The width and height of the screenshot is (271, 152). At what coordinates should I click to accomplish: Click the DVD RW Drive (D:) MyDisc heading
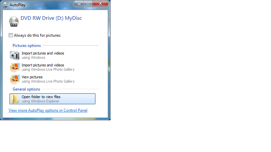coord(51,18)
